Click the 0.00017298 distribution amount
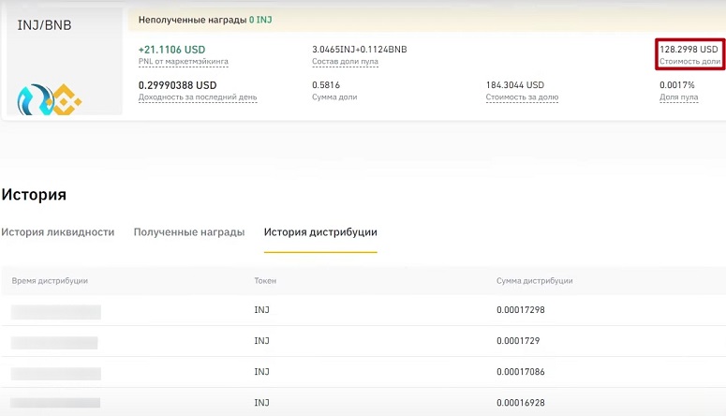726x416 pixels. pos(521,310)
